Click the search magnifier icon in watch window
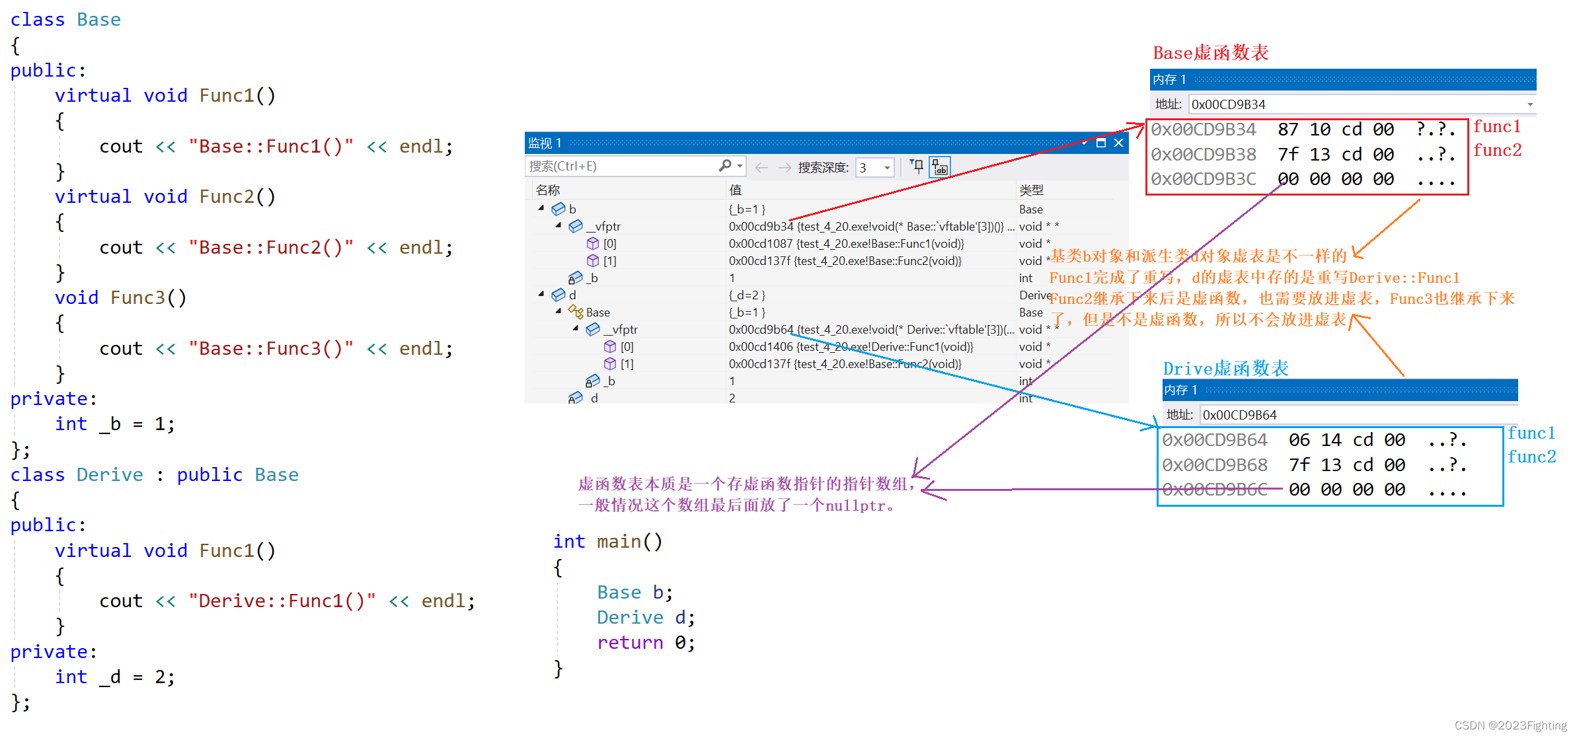The image size is (1577, 738). pyautogui.click(x=725, y=166)
